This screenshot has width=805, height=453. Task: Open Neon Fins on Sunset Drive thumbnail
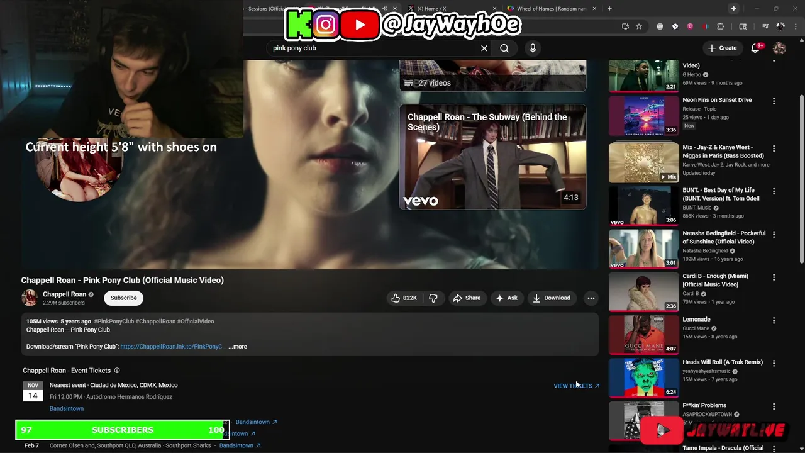[644, 116]
